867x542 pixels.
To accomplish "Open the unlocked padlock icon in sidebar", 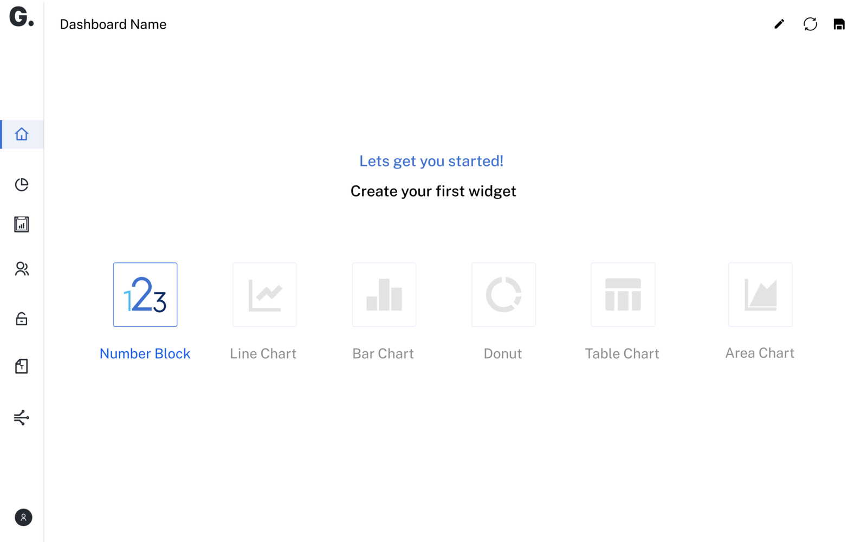I will click(x=22, y=319).
